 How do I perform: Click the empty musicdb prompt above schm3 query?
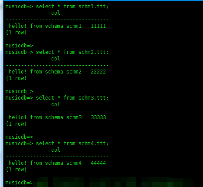coord(19,91)
